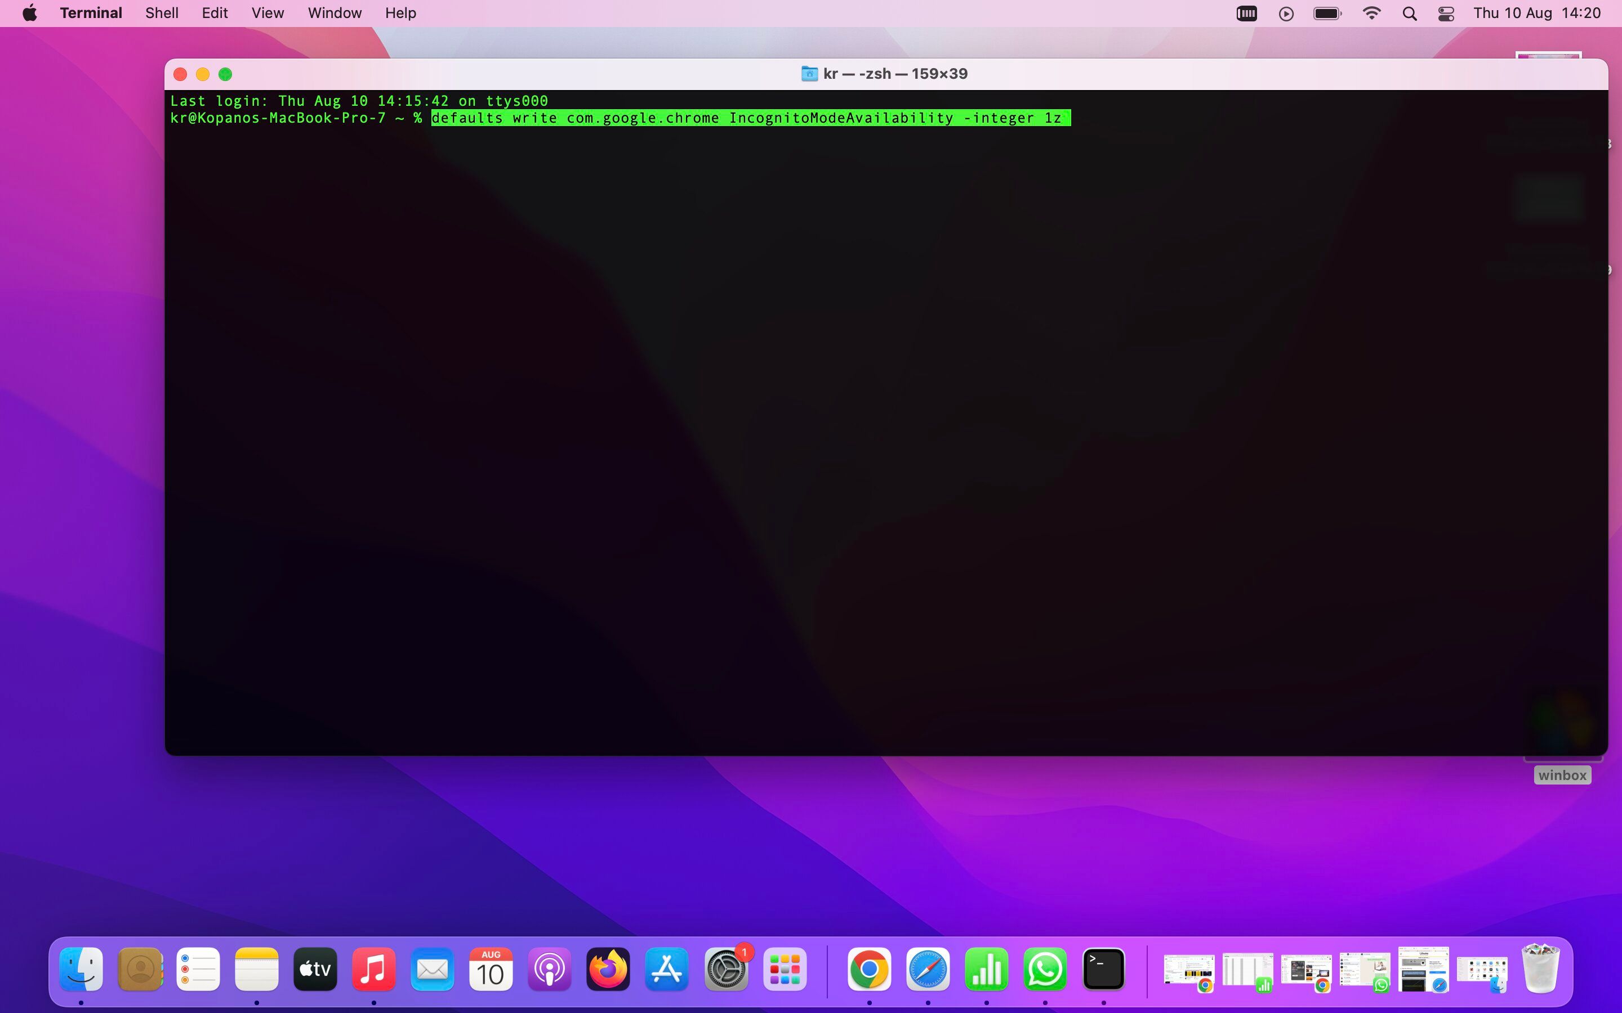
Task: Click the Now Playing icon in menu bar
Action: tap(1286, 13)
